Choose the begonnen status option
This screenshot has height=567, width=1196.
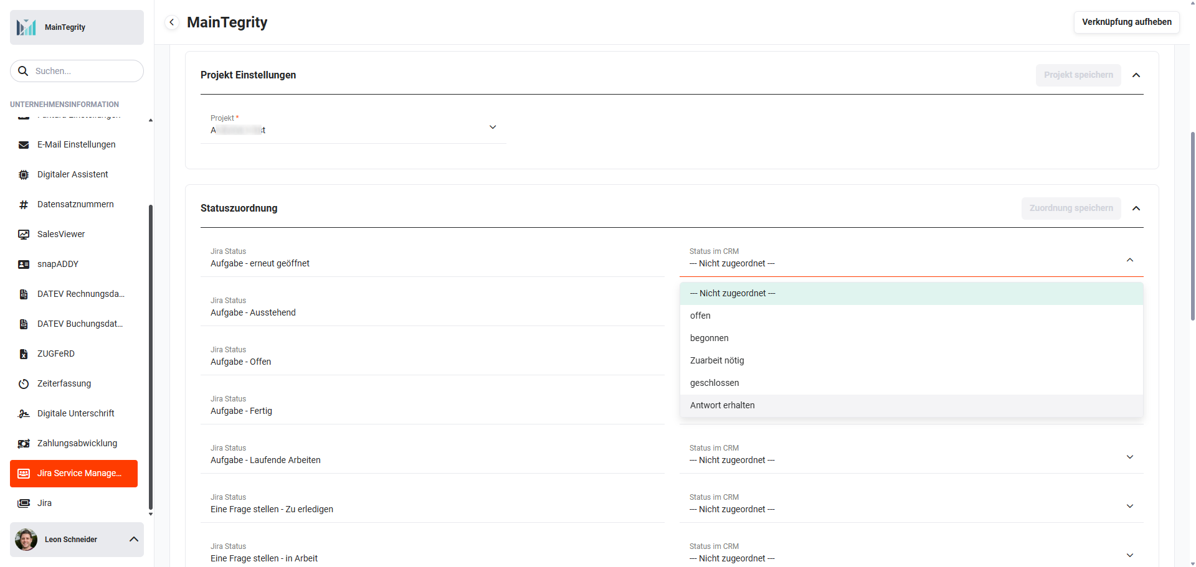(911, 338)
